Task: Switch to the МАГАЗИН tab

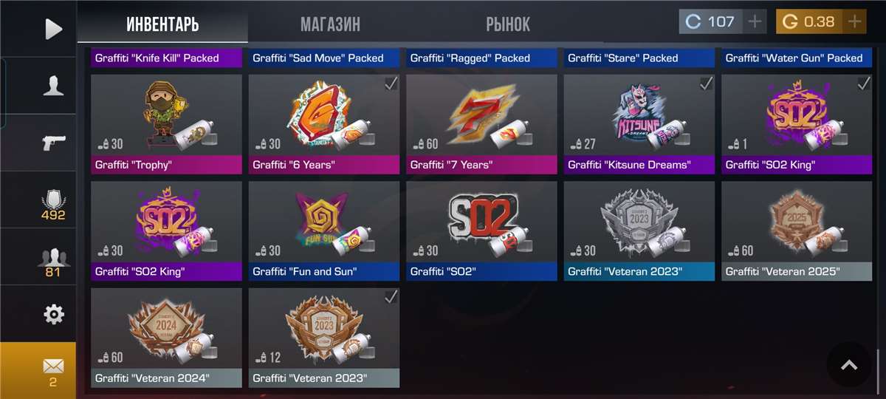Action: tap(330, 24)
